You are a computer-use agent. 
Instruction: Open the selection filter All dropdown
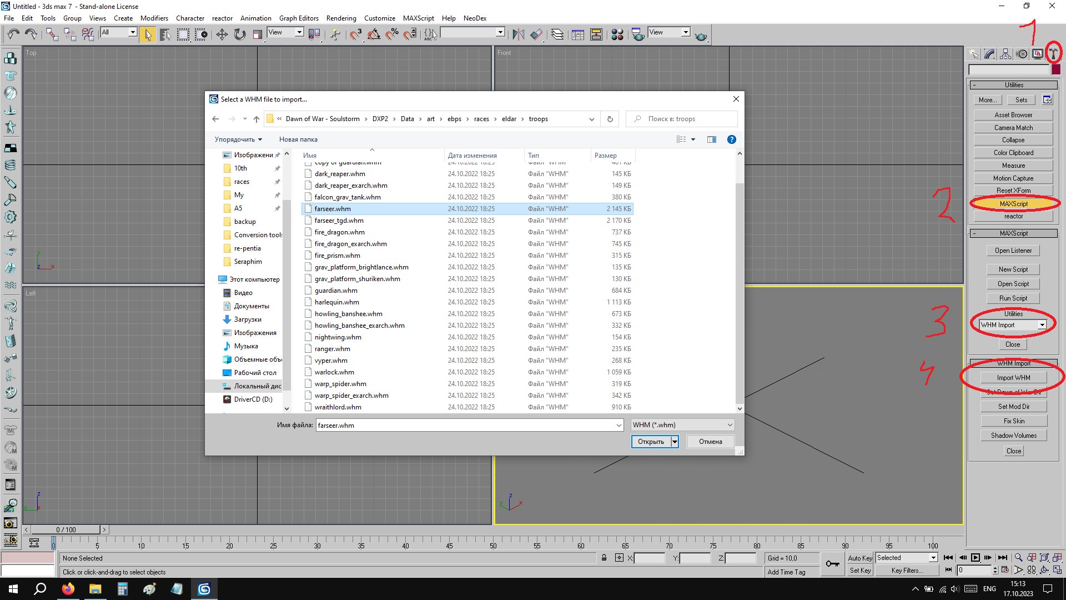pos(133,32)
